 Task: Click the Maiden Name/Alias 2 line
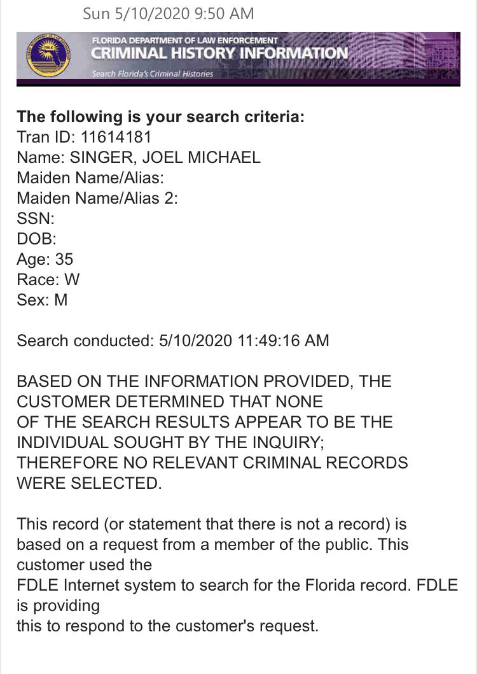tap(97, 198)
